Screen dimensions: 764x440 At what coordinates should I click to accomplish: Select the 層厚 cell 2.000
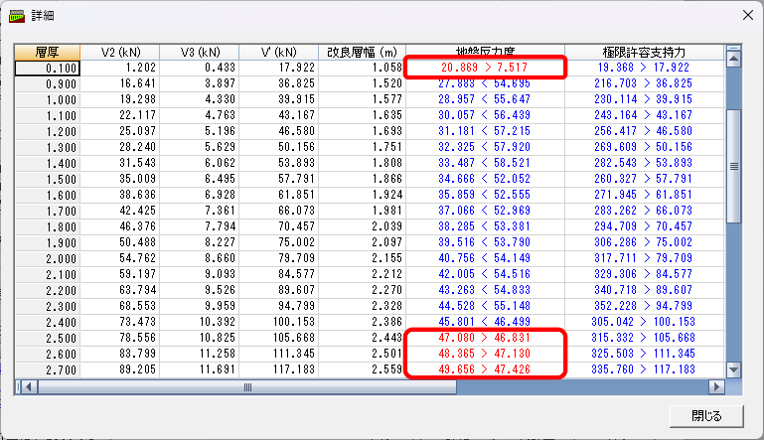pos(48,258)
